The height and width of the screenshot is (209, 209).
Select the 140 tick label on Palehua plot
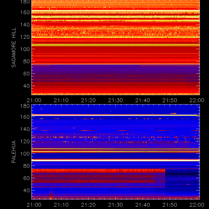coord(25,129)
